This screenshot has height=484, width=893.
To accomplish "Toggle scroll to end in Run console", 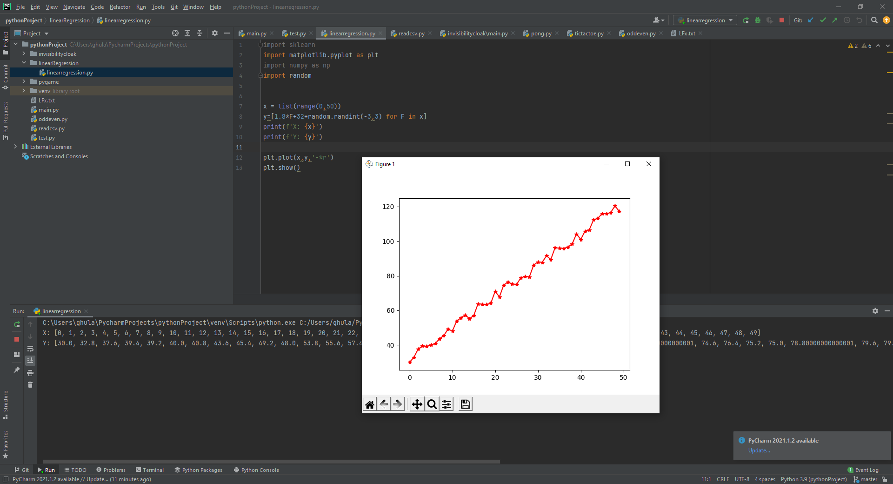I will click(x=30, y=361).
